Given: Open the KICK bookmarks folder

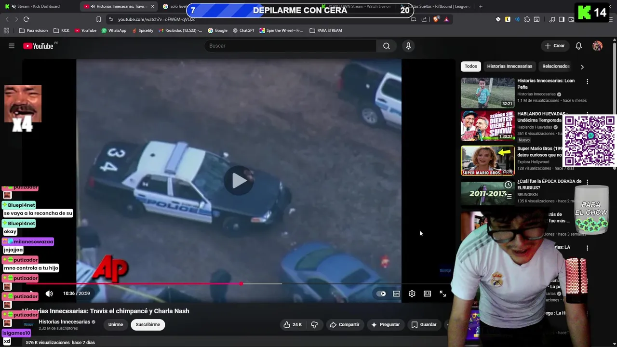Looking at the screenshot, I should [x=61, y=30].
